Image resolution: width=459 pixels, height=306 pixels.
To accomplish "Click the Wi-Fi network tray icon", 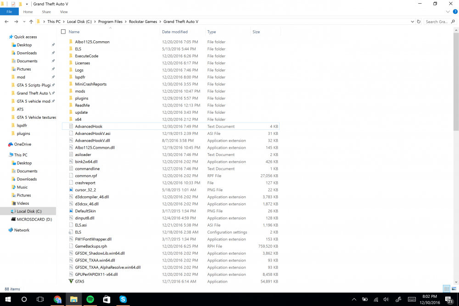I will (x=376, y=299).
